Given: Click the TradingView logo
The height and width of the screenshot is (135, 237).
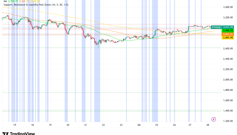Looking at the screenshot, I should point(19,133).
